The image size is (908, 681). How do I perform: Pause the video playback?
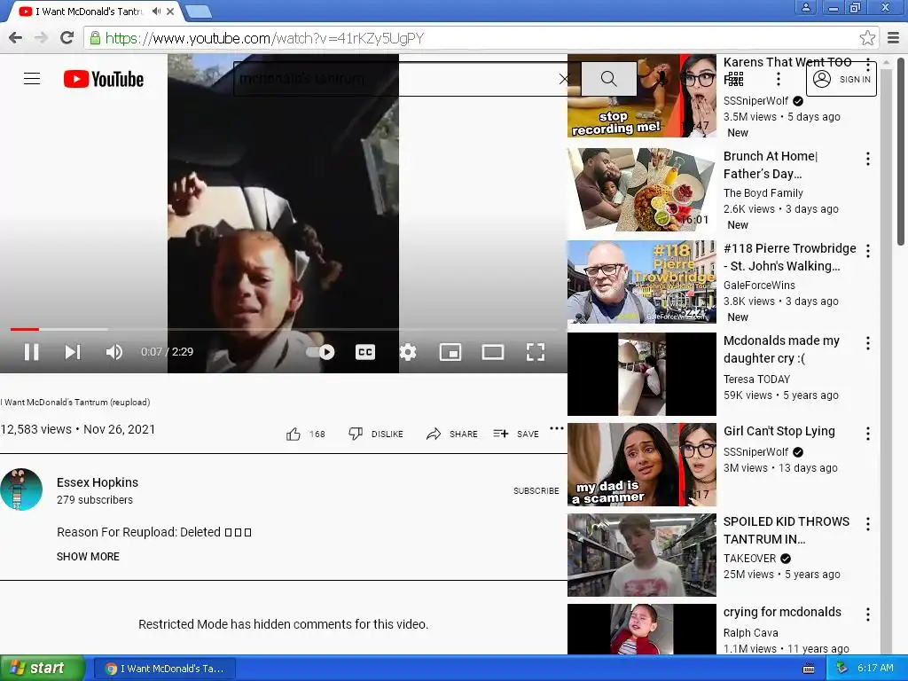(x=31, y=351)
